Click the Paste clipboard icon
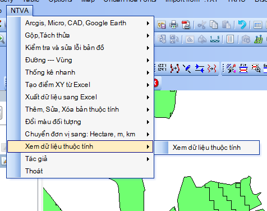Viewport: 267px width, 211px height. tap(226, 25)
